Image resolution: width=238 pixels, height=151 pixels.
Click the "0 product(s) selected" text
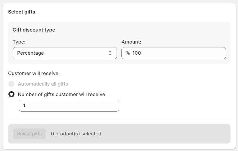(x=76, y=134)
